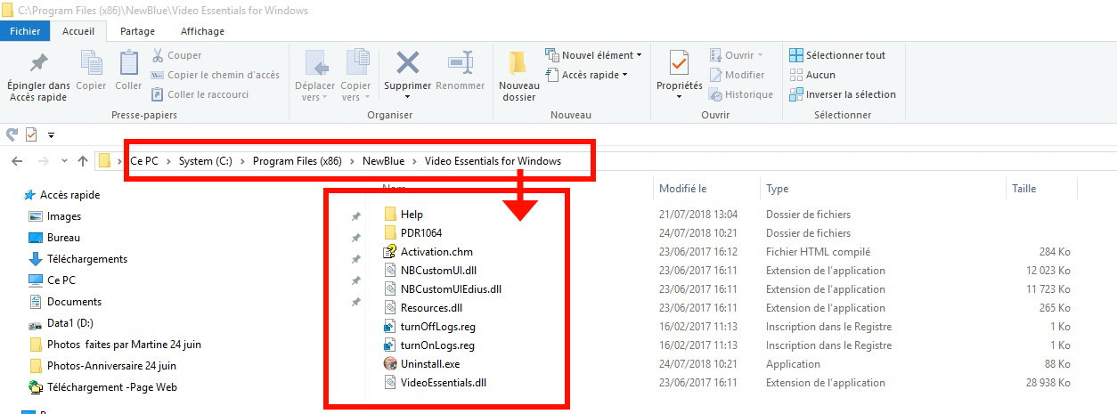Open the Nouvel élément dropdown
1117x414 pixels.
(592, 55)
